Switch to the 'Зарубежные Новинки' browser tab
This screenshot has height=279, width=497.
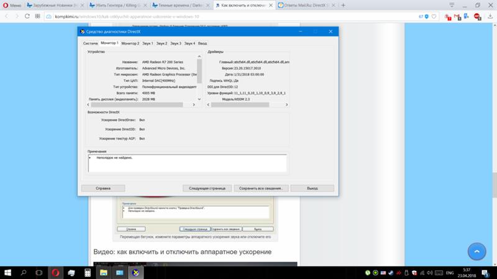click(x=55, y=6)
